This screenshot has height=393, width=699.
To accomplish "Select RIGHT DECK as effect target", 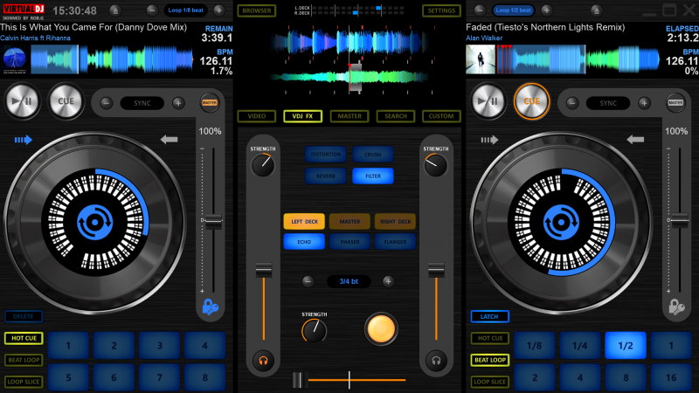I will click(396, 222).
